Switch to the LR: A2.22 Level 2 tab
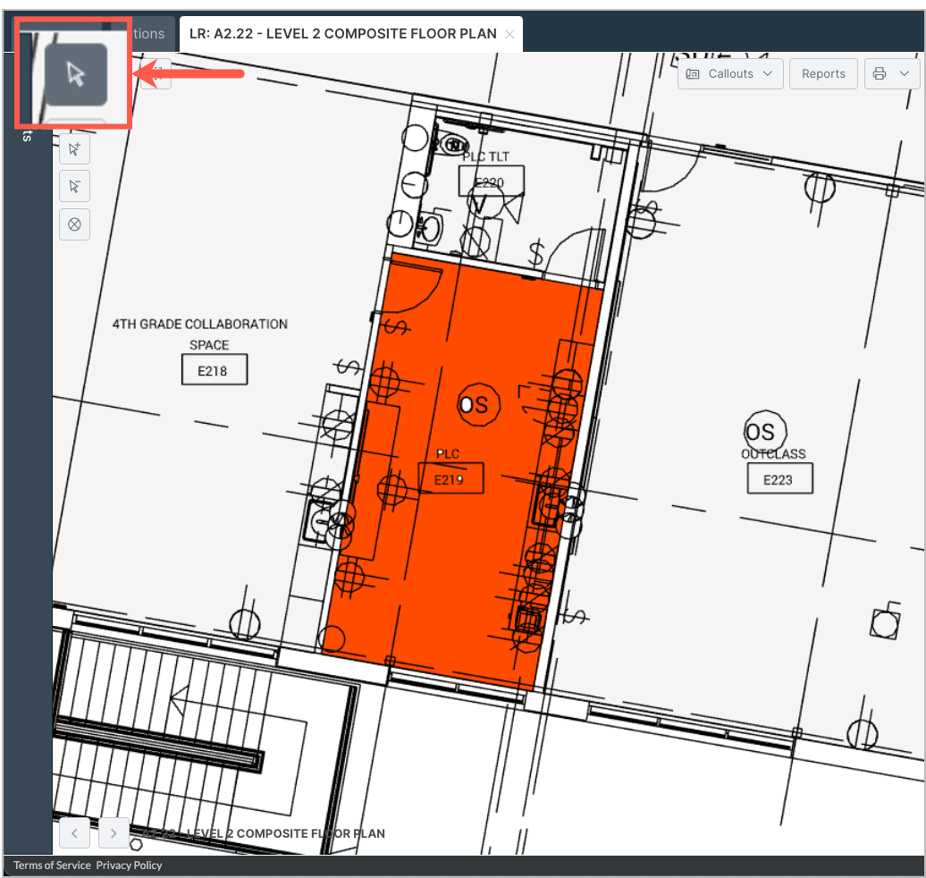926x878 pixels. (x=342, y=34)
